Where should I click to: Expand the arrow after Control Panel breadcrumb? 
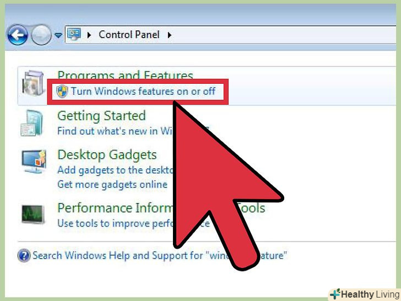tap(169, 35)
